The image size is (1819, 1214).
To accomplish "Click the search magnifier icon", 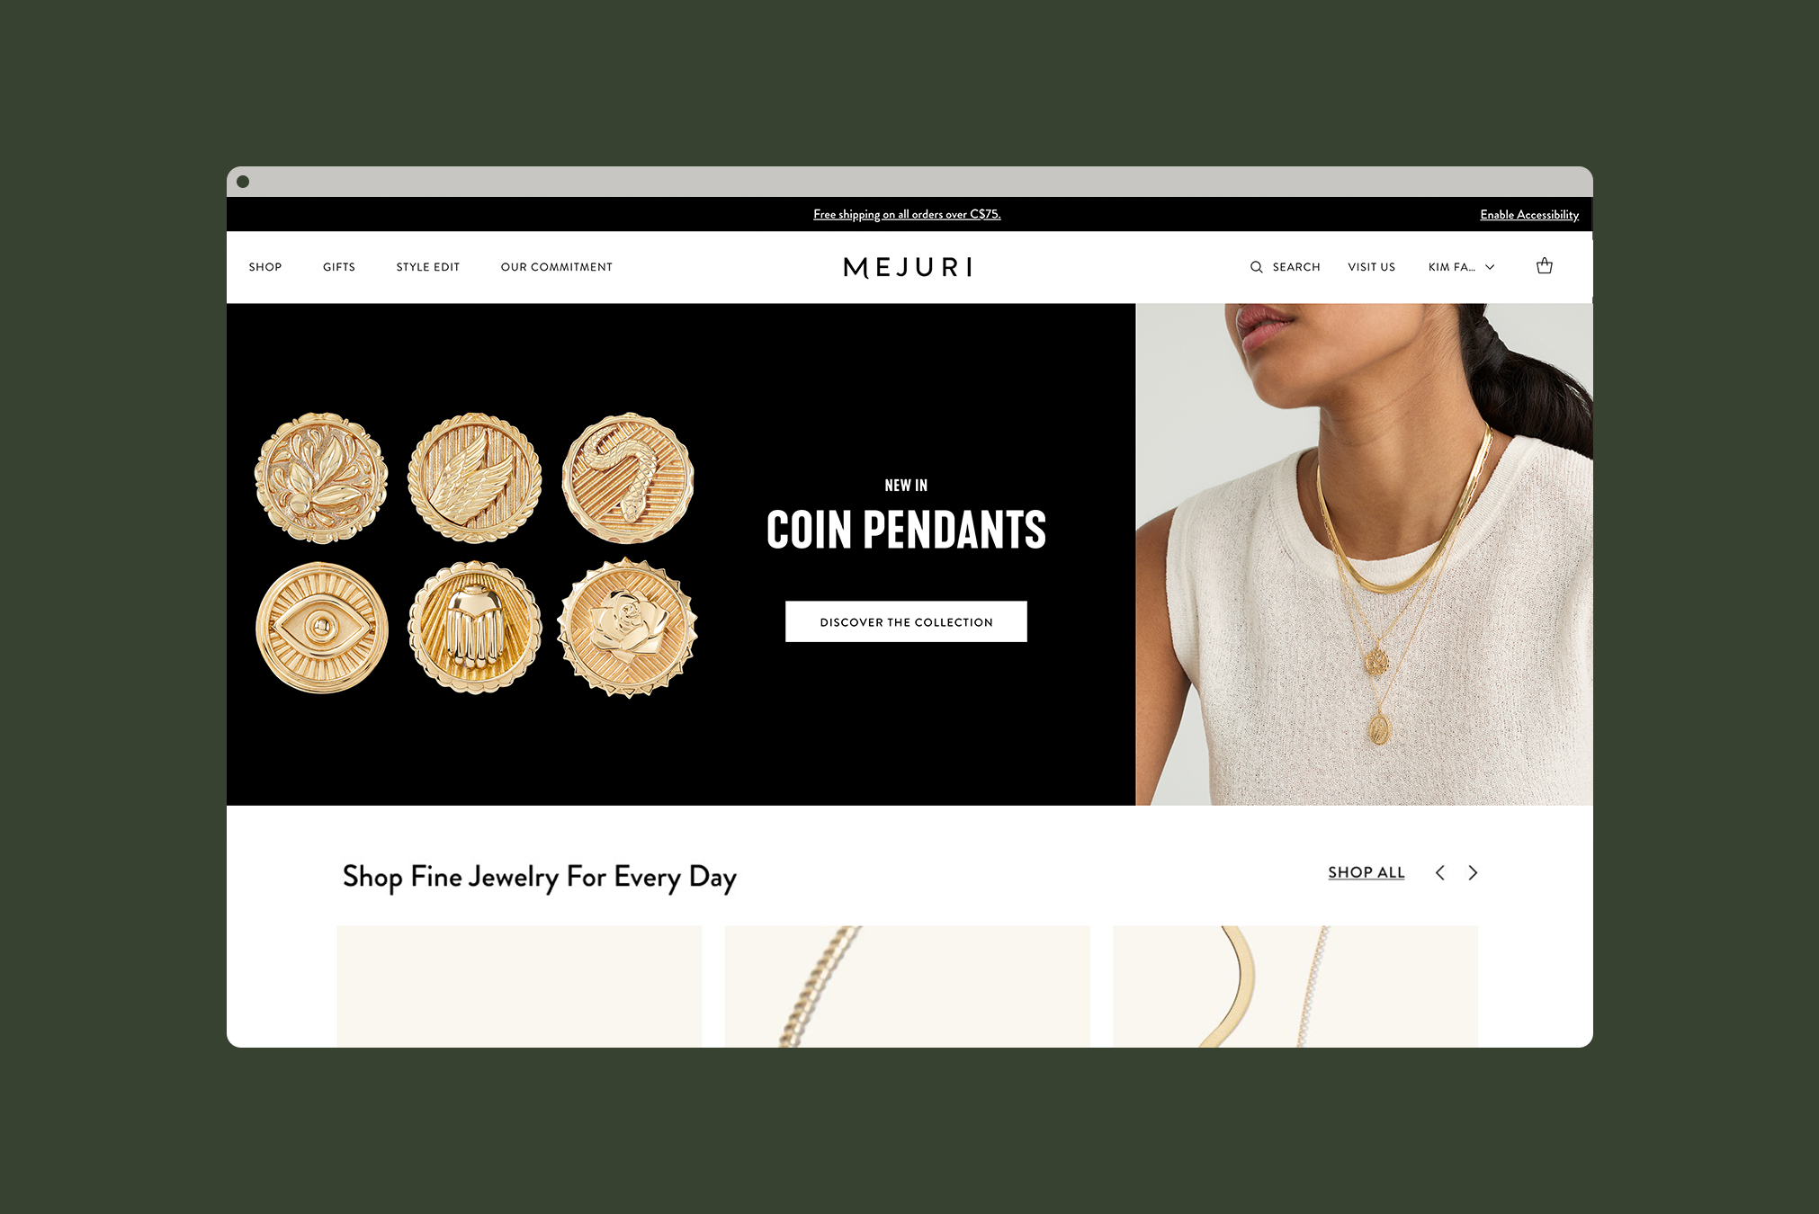I will click(1256, 267).
